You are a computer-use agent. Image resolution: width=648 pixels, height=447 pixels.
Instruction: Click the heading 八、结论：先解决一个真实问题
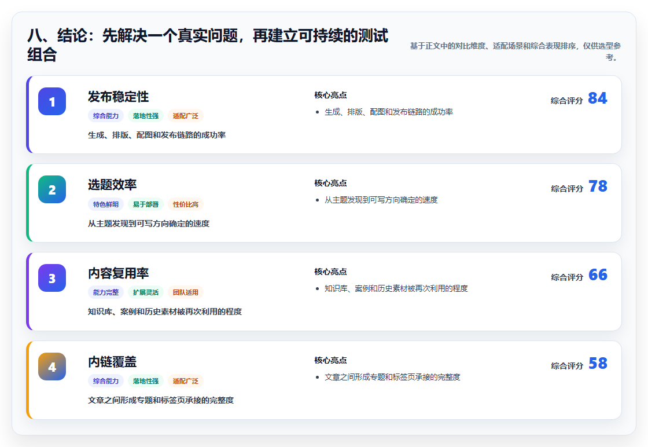click(x=208, y=45)
